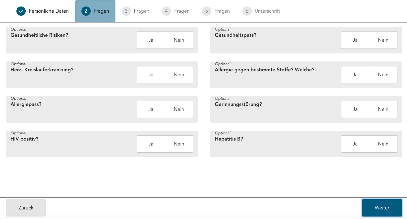Click the Gesundheitspass? question label
This screenshot has width=407, height=219.
click(236, 35)
